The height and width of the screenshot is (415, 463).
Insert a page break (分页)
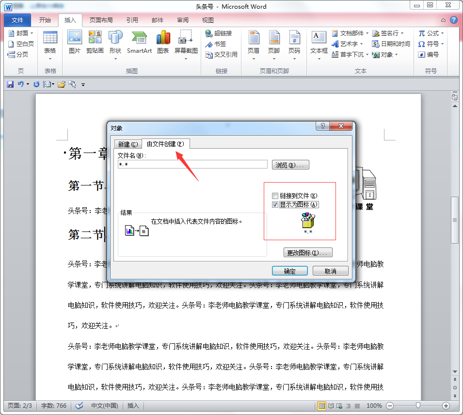click(x=18, y=55)
